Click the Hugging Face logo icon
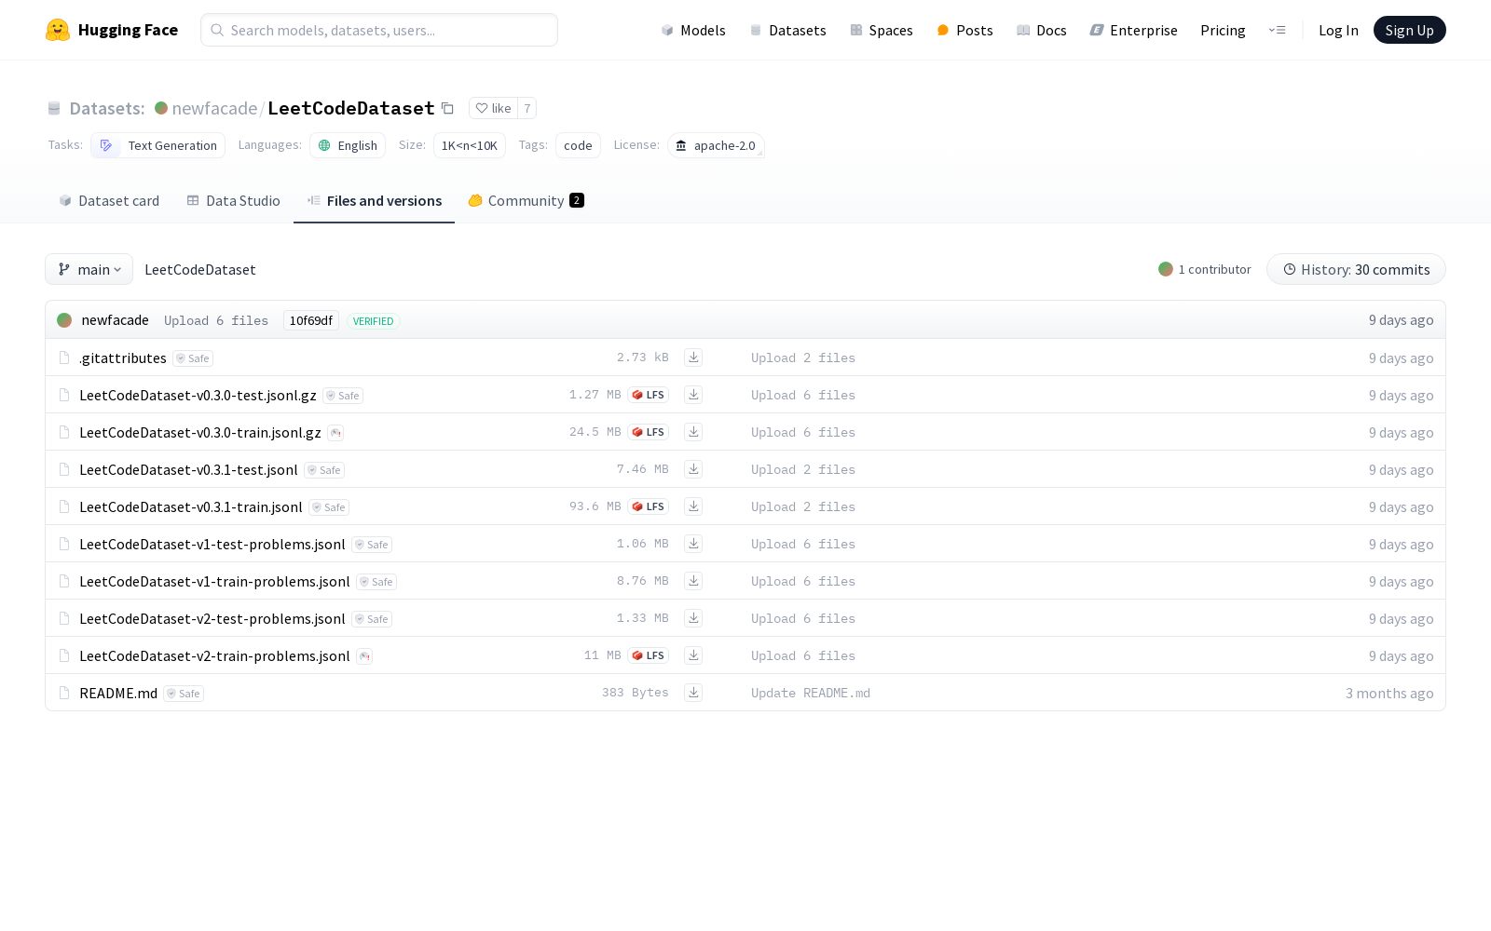This screenshot has height=931, width=1491. pyautogui.click(x=58, y=30)
